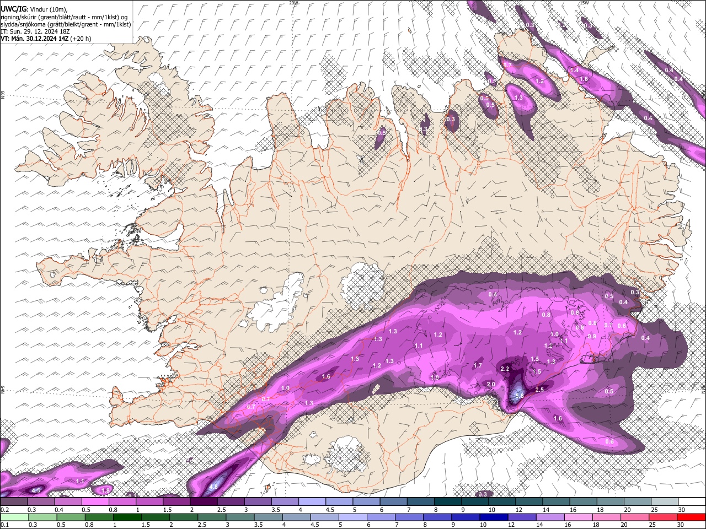Viewport: 706px width, 529px height.
Task: Click the valid time 'VT: Mán. 30.12.2024 14Z (+20 h)'
Action: point(46,39)
